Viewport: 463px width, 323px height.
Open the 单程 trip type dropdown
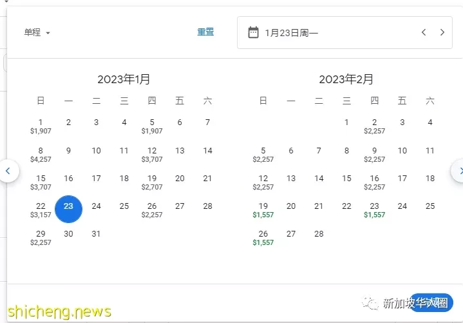[x=37, y=32]
